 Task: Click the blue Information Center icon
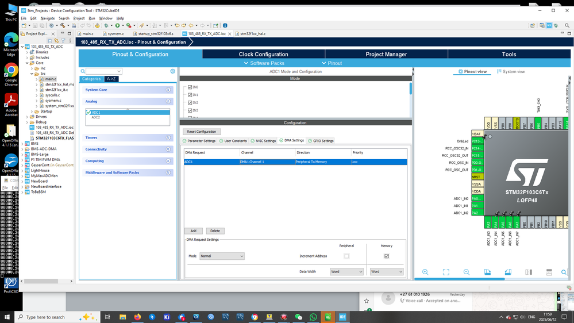pos(225,26)
